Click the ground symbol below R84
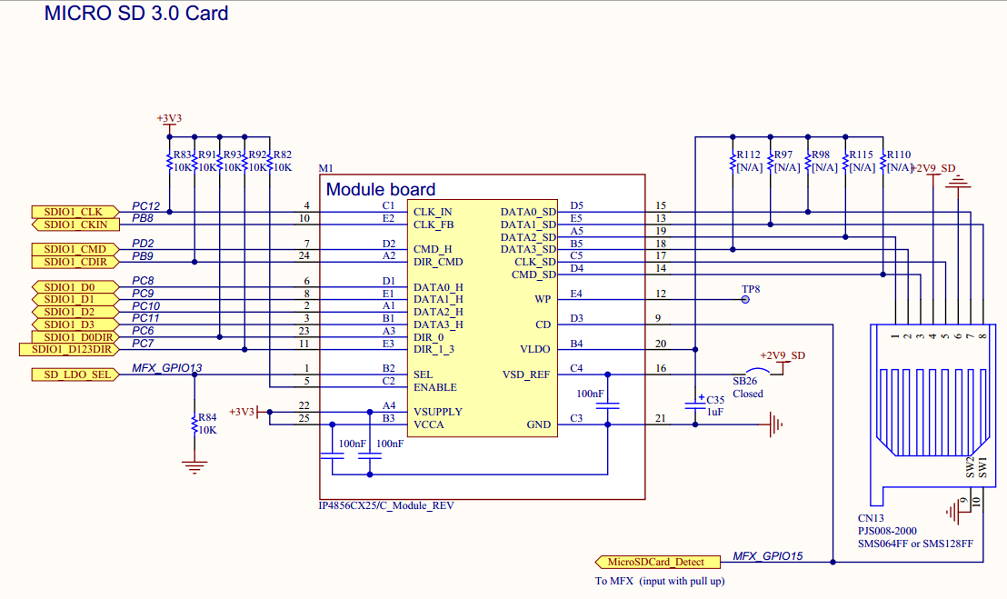Image resolution: width=1007 pixels, height=599 pixels. (x=194, y=466)
